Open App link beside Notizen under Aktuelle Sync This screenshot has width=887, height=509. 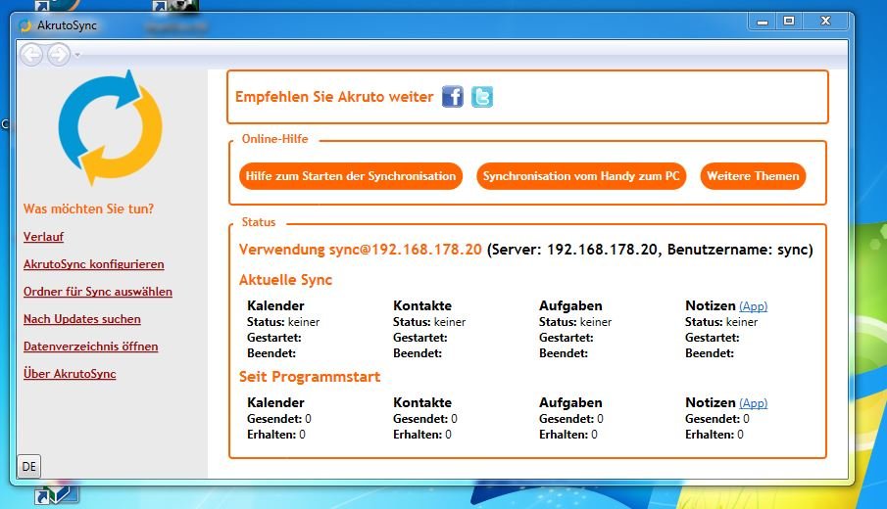click(753, 306)
